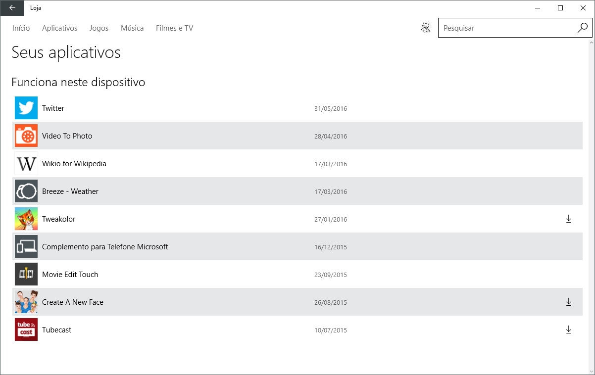Click the Funciona neste dispositivo heading
595x375 pixels.
pos(78,82)
